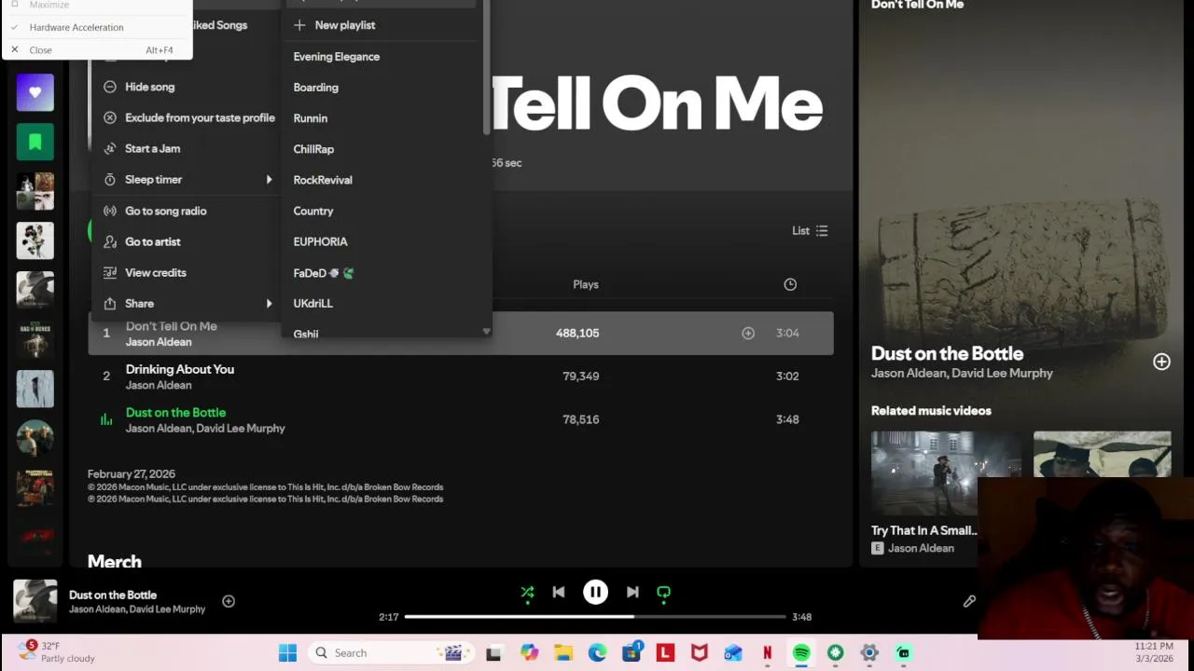Open Microsoft Store from the taskbar
The width and height of the screenshot is (1194, 671).
pos(632,653)
